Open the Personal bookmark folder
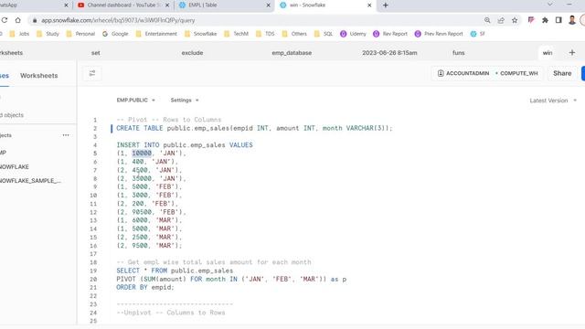 [x=80, y=34]
